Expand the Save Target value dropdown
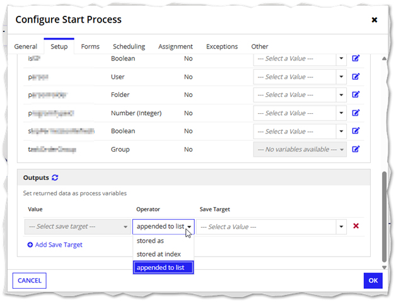Screen dimensions: 396x302 pos(341,226)
